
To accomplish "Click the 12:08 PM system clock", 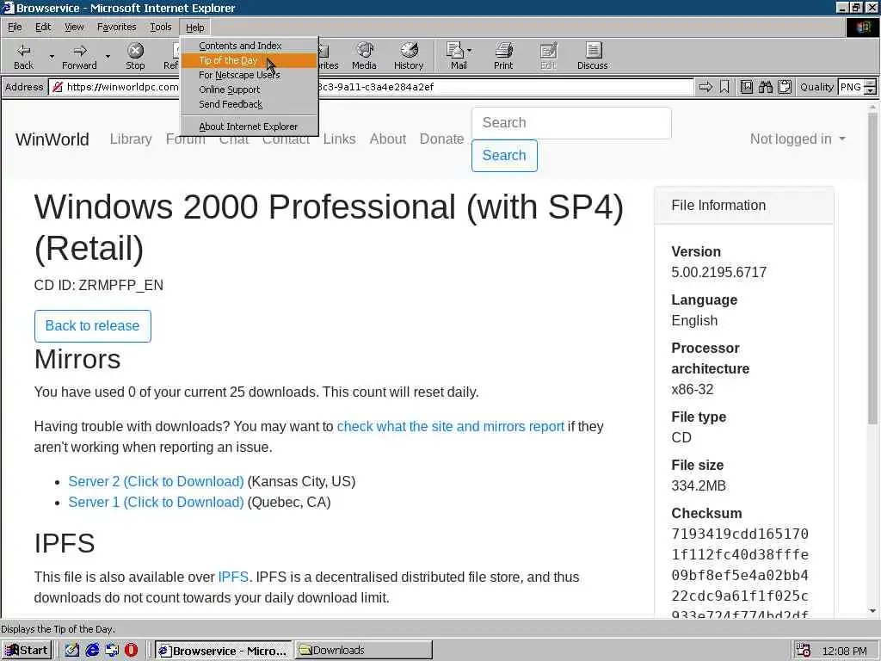I will click(x=844, y=651).
